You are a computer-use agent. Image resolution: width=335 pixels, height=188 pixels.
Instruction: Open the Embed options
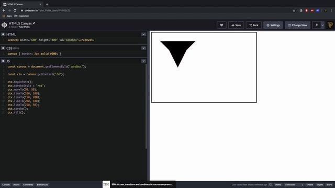click(309, 184)
